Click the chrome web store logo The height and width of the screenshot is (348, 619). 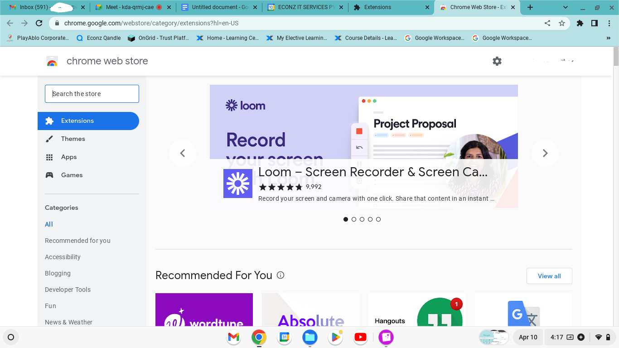coord(52,61)
